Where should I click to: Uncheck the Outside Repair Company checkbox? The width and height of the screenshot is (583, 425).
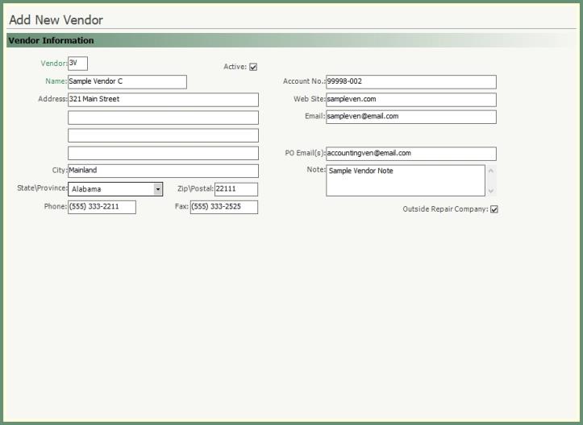494,209
